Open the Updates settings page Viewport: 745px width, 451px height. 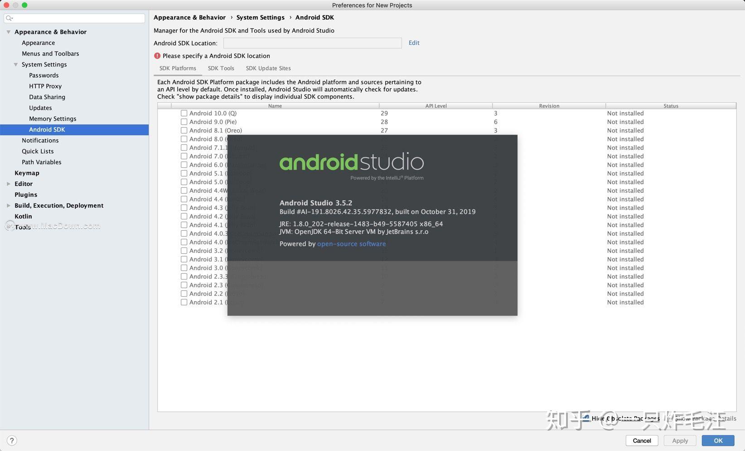pos(40,108)
